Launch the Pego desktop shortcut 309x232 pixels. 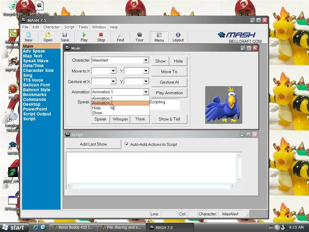13,92
